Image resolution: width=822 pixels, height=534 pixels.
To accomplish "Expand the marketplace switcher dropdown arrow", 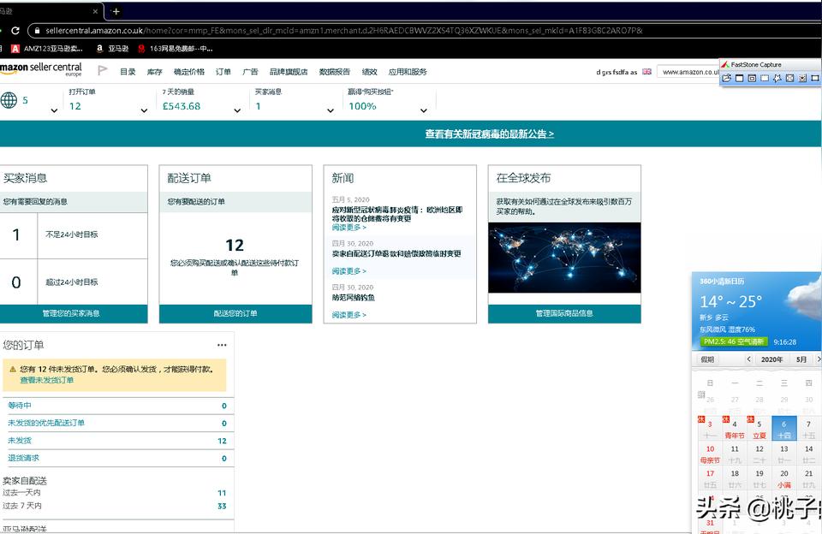I will 54,110.
